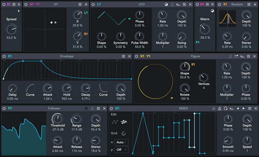Toggle power for the E1 Envelope modulator
The image size is (259, 157).
pos(4,56)
